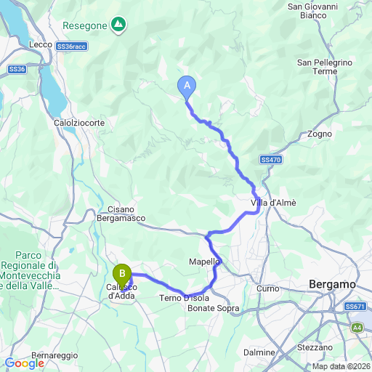Click the Lecco town label

tap(41, 44)
